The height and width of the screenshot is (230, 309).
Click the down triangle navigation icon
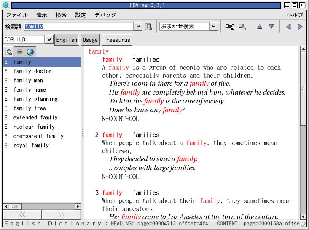(271, 27)
